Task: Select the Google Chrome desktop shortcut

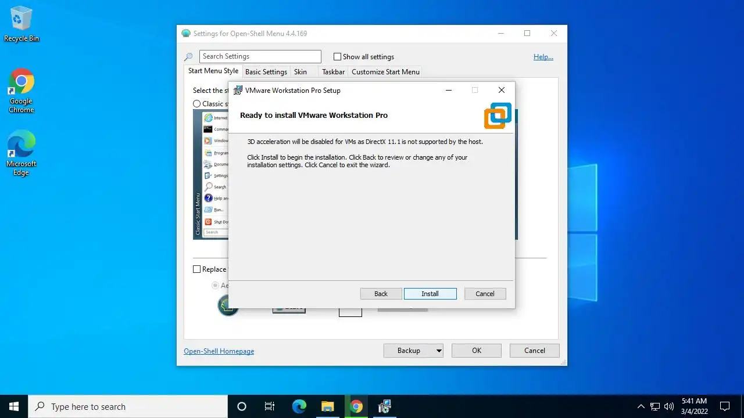Action: coord(22,91)
